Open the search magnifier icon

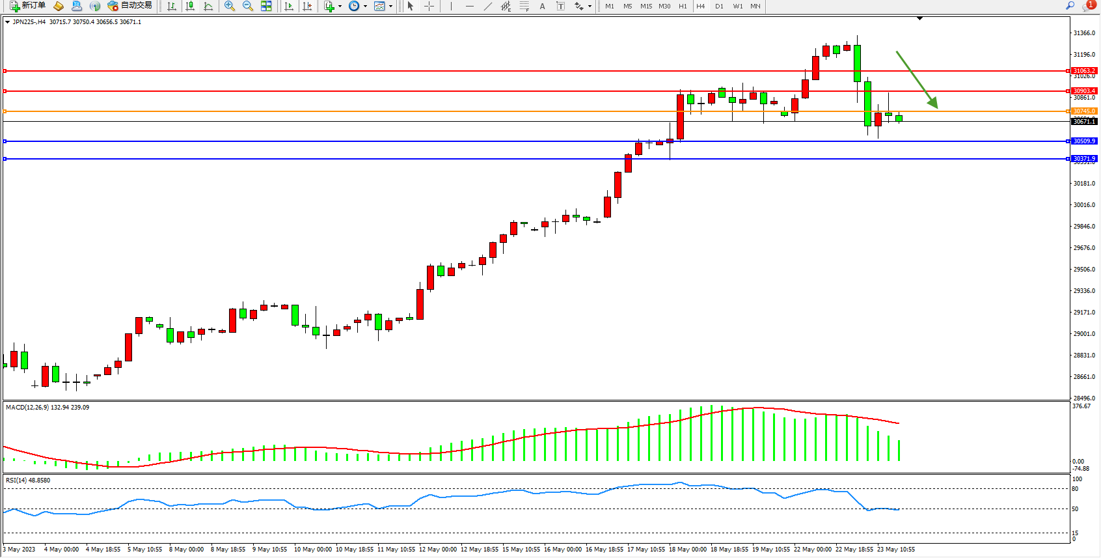[1070, 6]
